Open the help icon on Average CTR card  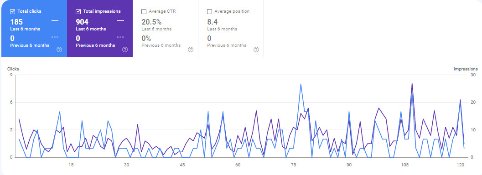[x=191, y=50]
